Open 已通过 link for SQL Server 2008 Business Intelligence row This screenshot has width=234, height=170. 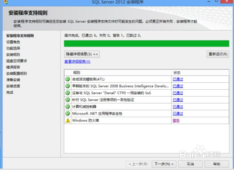(x=178, y=86)
